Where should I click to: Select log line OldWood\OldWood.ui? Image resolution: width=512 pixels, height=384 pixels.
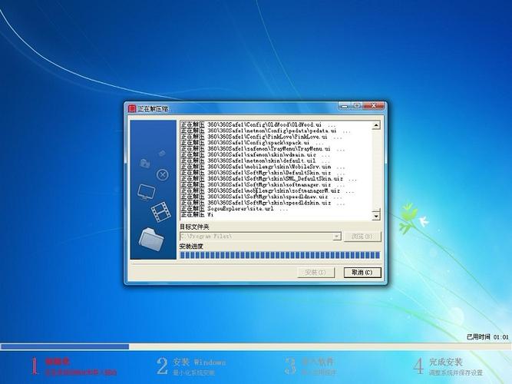click(258, 124)
